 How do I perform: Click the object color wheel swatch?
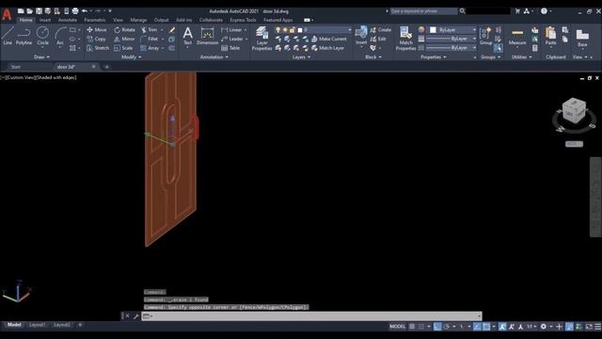click(x=421, y=29)
